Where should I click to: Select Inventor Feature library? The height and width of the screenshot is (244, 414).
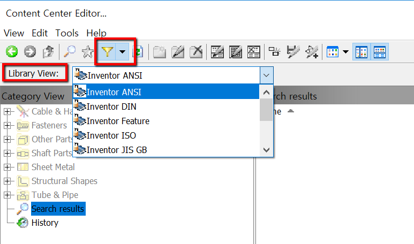click(x=166, y=121)
